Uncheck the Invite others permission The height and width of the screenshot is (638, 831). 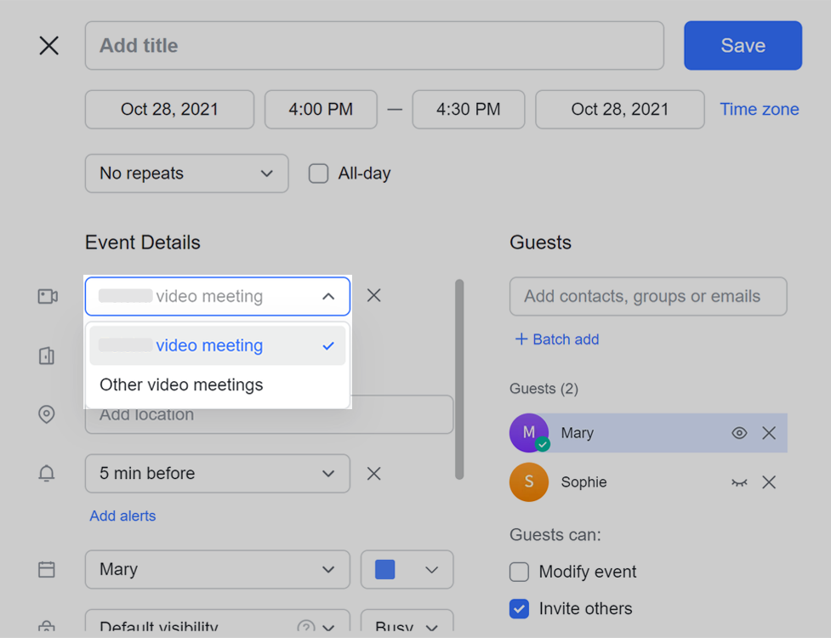click(x=519, y=609)
